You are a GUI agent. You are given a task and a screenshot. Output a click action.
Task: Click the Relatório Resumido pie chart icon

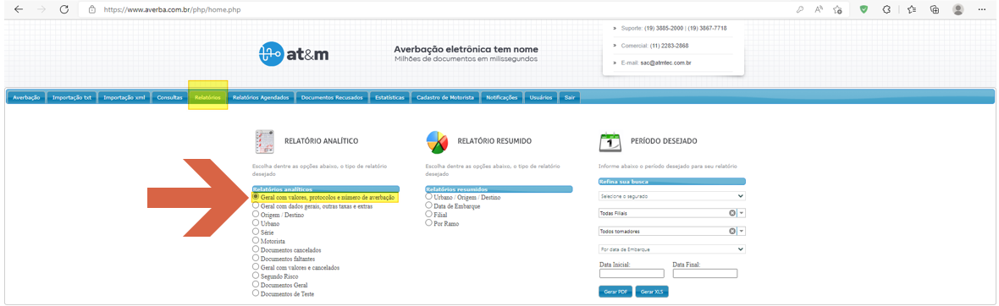point(437,142)
